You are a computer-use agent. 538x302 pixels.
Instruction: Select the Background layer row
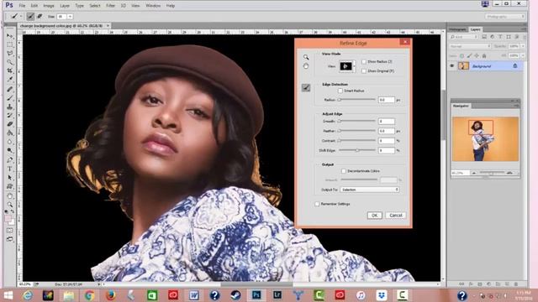click(486, 66)
